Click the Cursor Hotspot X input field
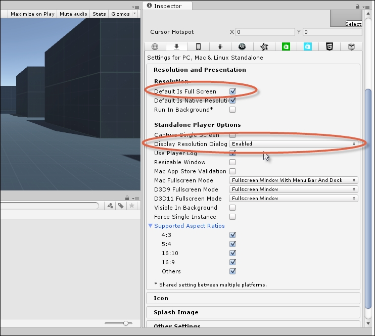Image resolution: width=375 pixels, height=336 pixels. [264, 32]
